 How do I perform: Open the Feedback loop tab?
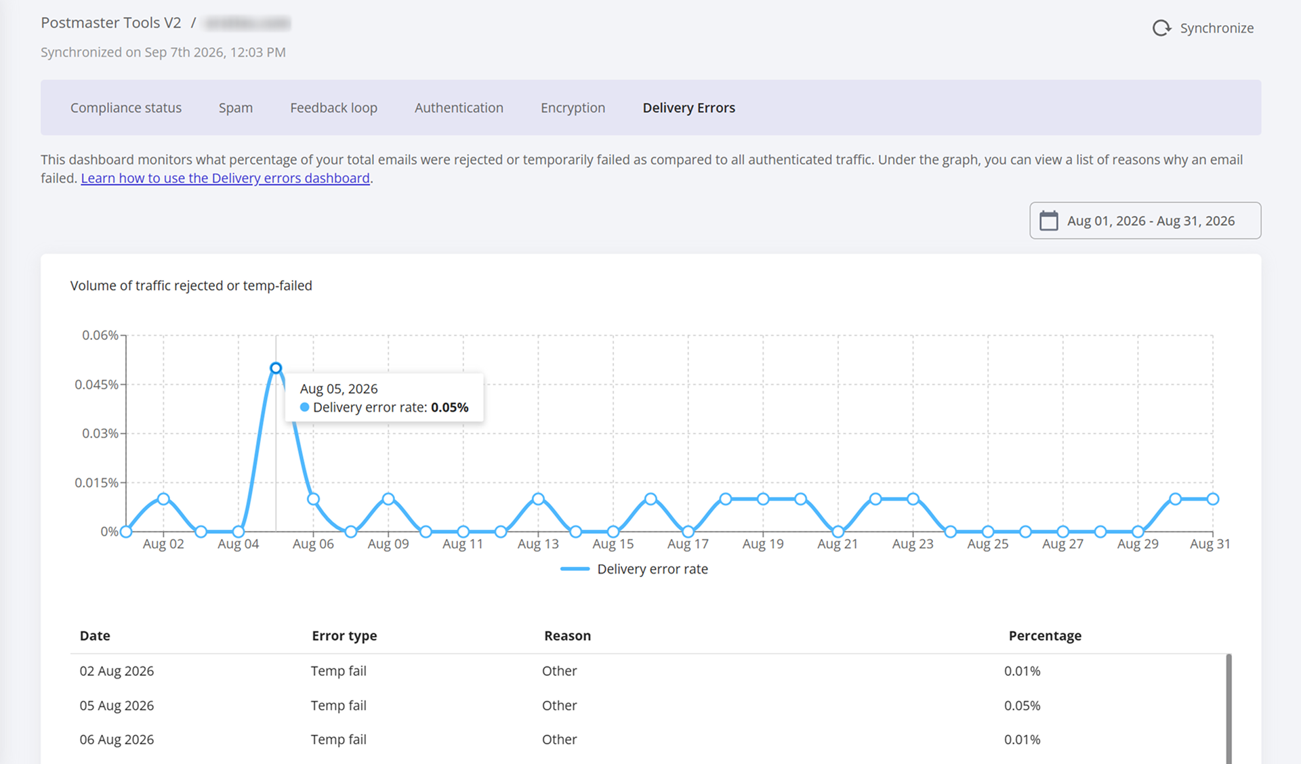pyautogui.click(x=333, y=108)
